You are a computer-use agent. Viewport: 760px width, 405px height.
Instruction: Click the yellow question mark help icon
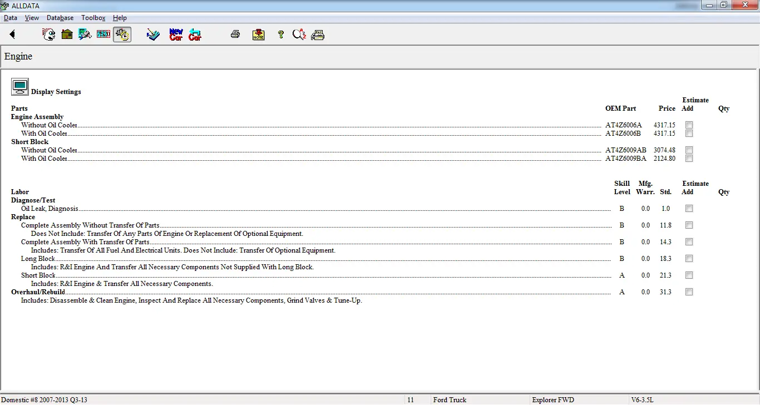[x=281, y=34]
